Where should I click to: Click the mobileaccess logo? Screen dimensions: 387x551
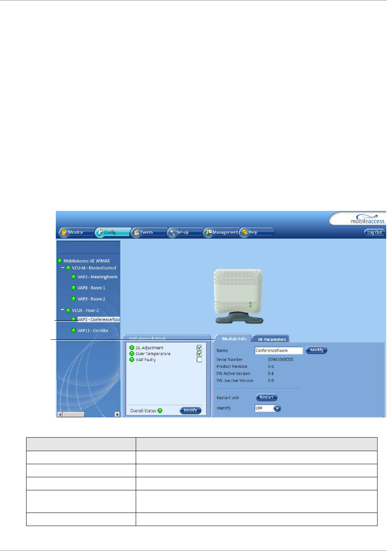pyautogui.click(x=367, y=219)
